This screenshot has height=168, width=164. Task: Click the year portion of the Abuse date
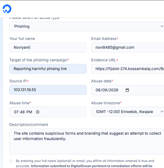(114, 90)
